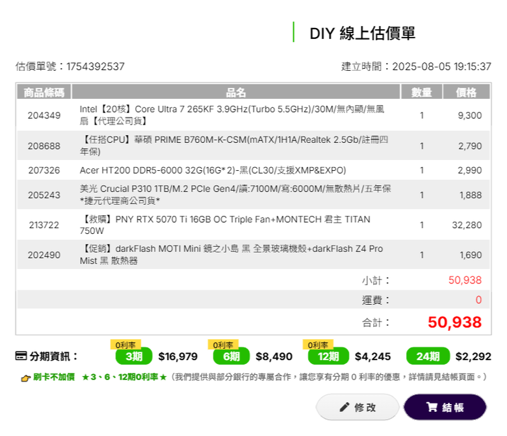Viewport: 507px width, 436px height.
Task: Click the price 2,790
Action: point(470,146)
